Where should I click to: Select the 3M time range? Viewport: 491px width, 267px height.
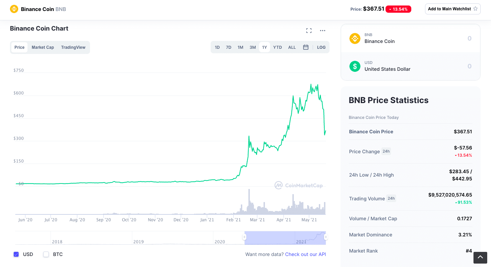(253, 47)
